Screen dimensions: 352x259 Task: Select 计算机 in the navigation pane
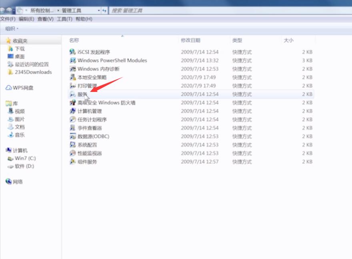click(20, 150)
